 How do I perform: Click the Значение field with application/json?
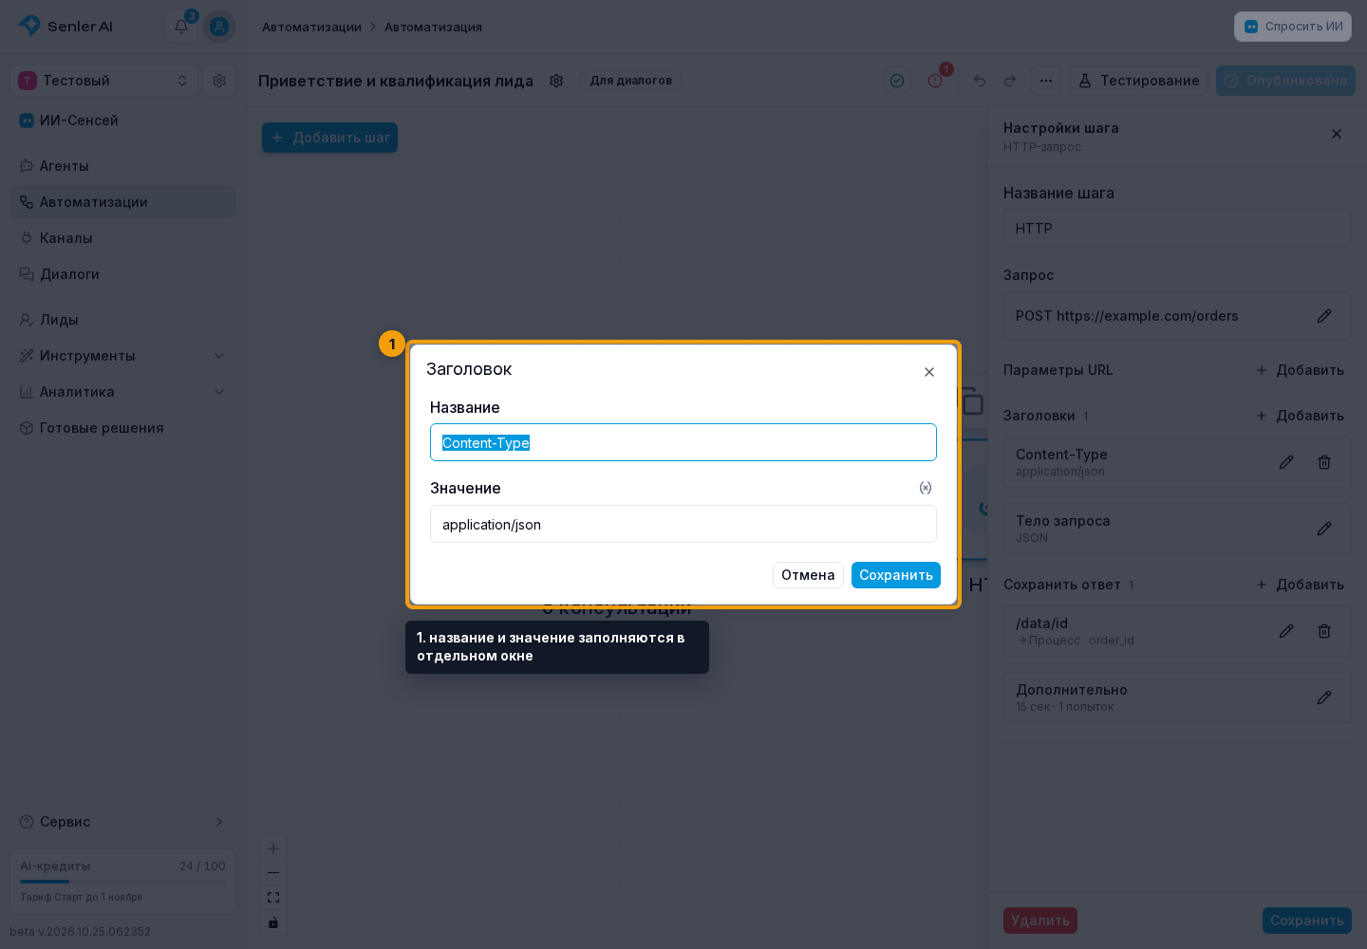click(683, 524)
